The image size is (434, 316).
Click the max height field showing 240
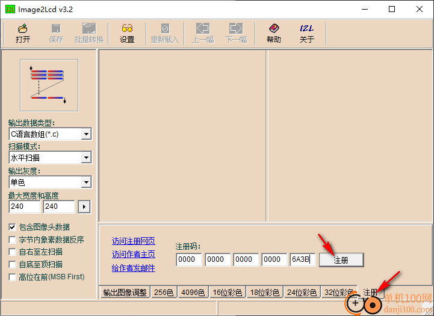click(x=59, y=206)
